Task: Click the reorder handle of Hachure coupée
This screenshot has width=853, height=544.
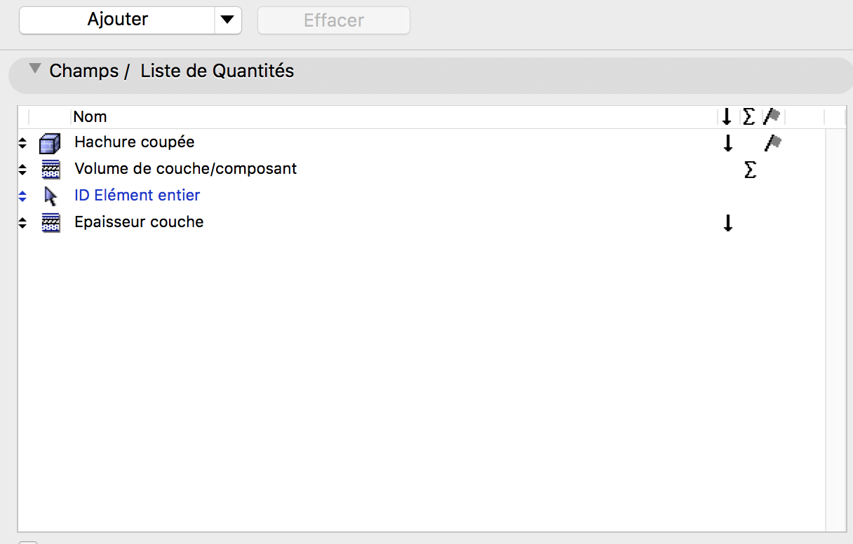Action: (x=22, y=143)
